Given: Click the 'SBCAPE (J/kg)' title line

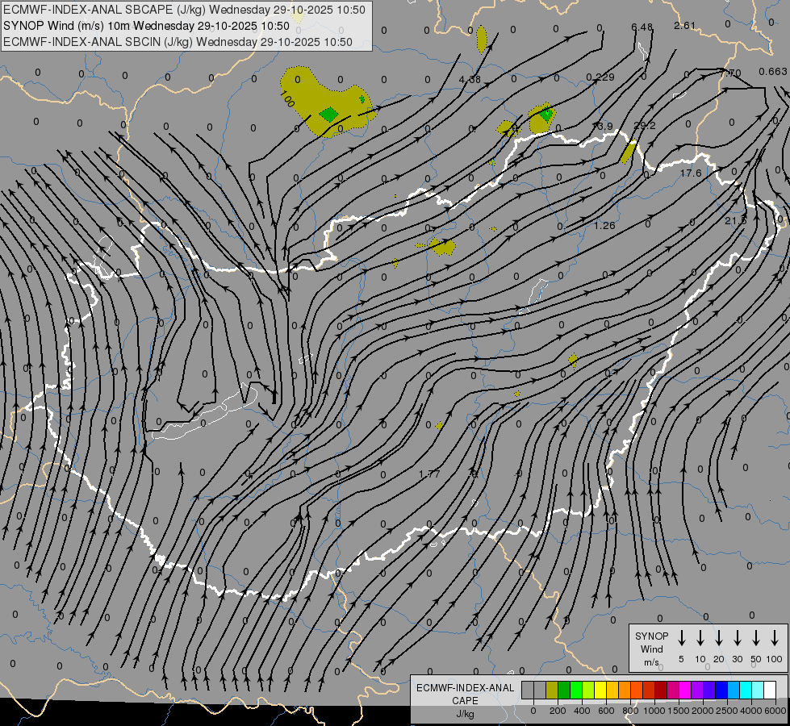Looking at the screenshot, I should point(184,10).
